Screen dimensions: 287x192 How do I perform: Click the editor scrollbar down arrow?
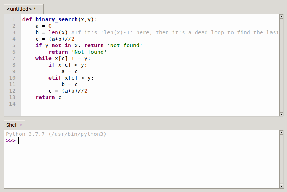pyautogui.click(x=282, y=114)
